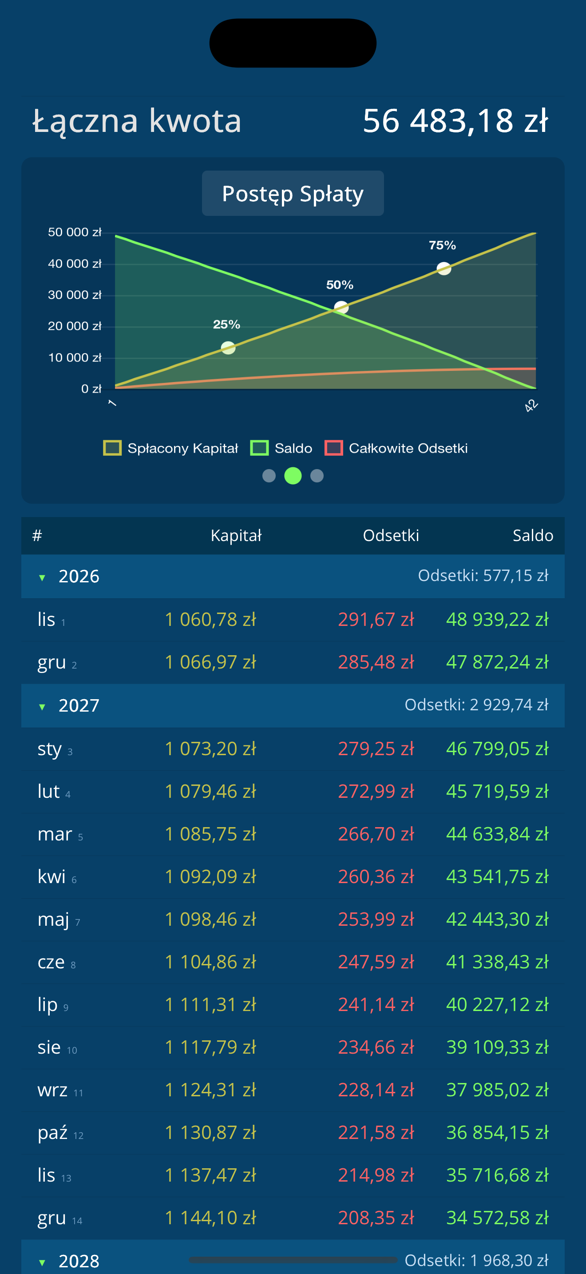
Task: Select capital value 1 060,78 zł
Action: click(x=210, y=620)
